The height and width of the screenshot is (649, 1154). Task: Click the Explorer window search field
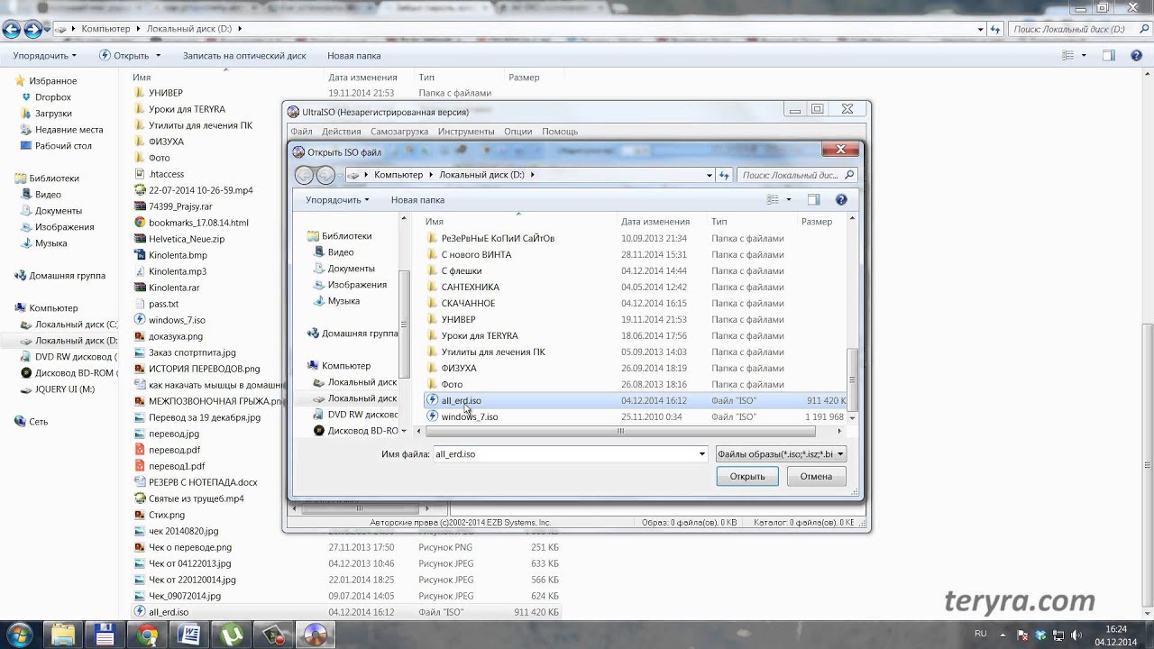1078,29
